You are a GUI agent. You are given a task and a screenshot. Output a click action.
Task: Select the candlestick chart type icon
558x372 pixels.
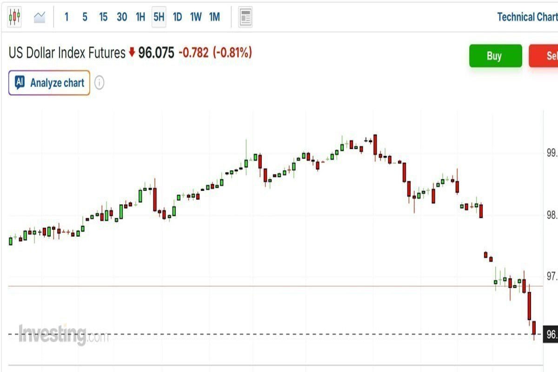click(x=14, y=17)
